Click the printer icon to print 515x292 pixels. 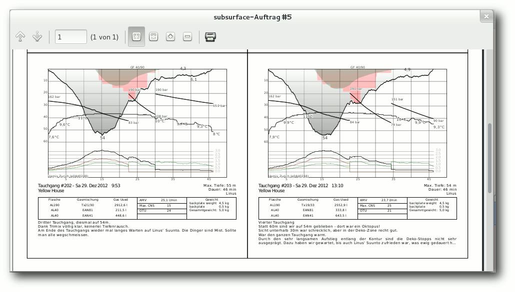[210, 36]
